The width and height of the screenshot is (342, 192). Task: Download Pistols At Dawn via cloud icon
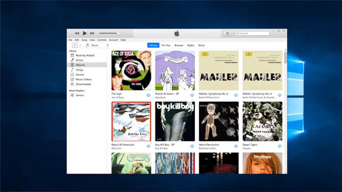192,95
